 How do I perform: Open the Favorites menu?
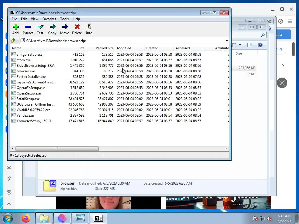coord(49,19)
